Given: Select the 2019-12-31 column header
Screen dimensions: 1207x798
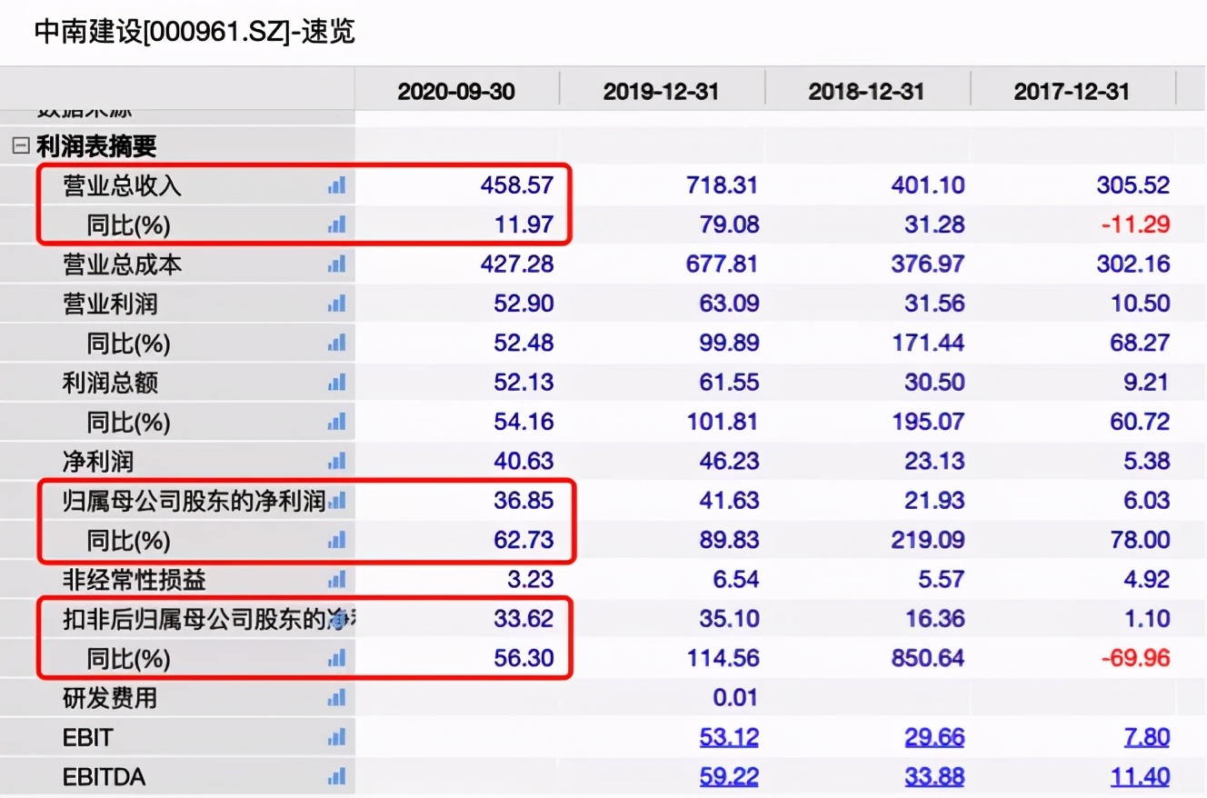Looking at the screenshot, I should click(662, 91).
